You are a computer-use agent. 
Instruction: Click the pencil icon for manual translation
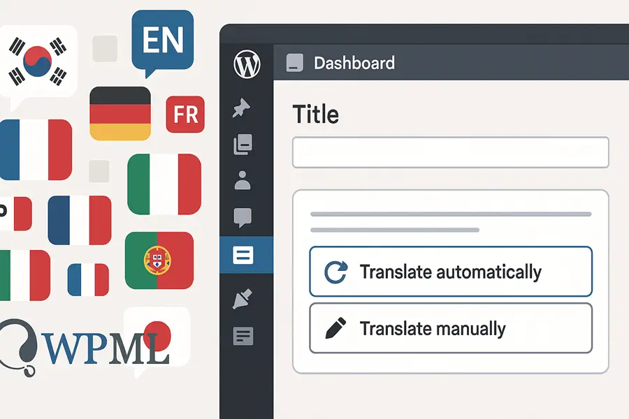point(335,328)
